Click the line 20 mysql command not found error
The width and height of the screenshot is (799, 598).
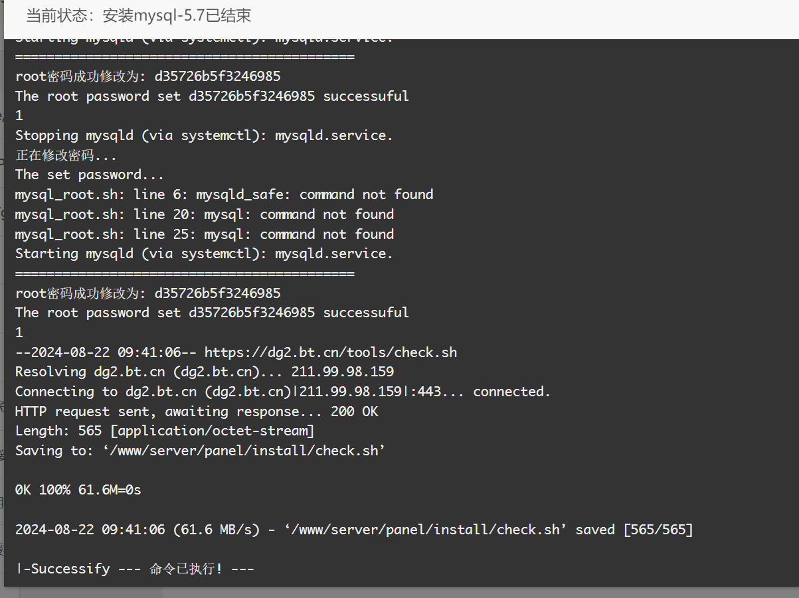click(x=205, y=214)
